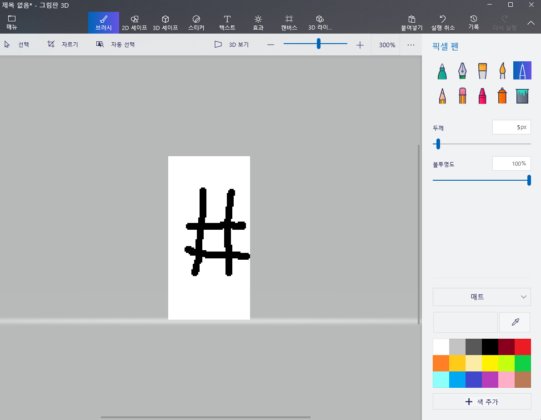Pick the brown color swatch
This screenshot has height=420, width=541.
pyautogui.click(x=523, y=379)
